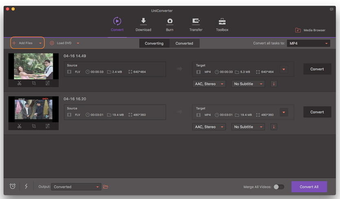Open effects settings for video 04-16 14.49
Image resolution: width=340 pixels, height=199 pixels.
(x=48, y=83)
